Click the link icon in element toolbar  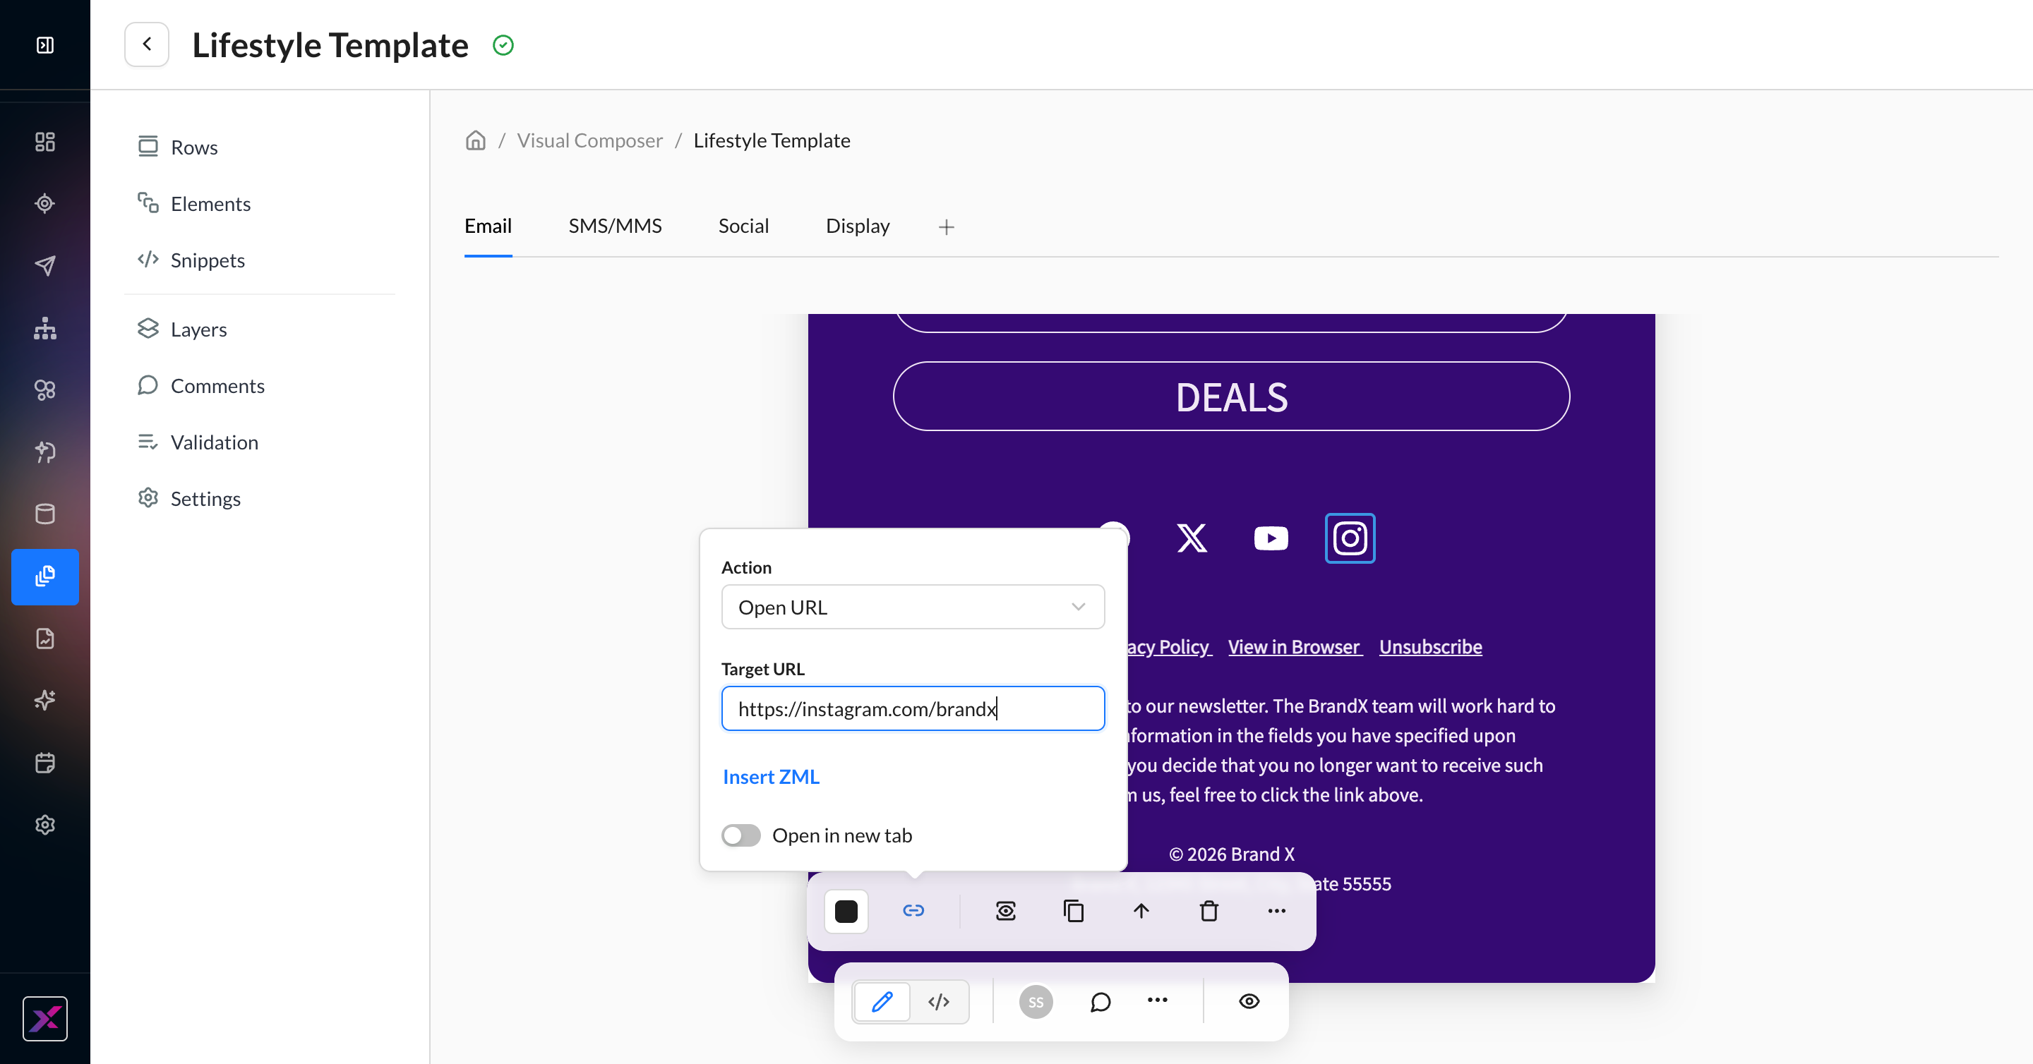(x=913, y=911)
